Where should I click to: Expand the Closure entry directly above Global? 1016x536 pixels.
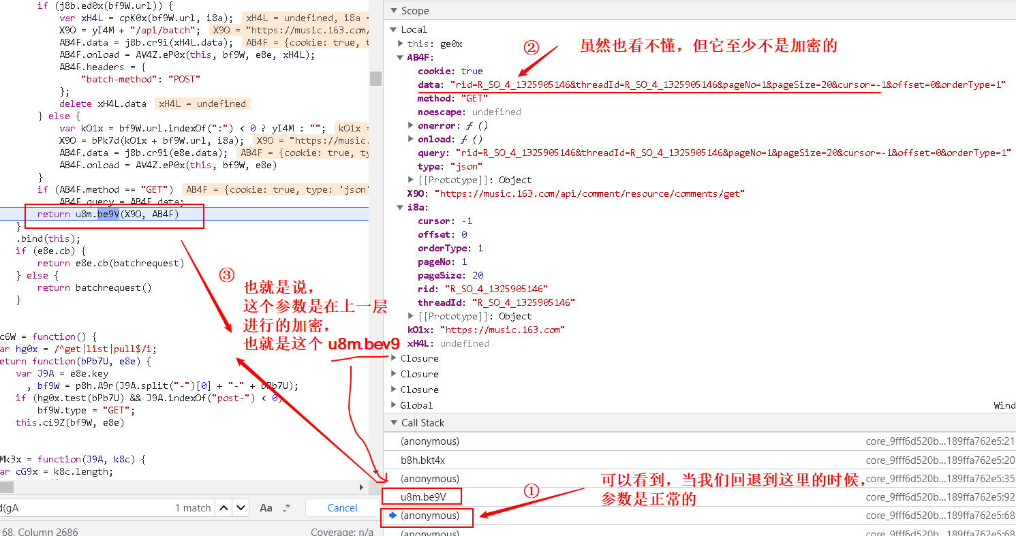[393, 390]
